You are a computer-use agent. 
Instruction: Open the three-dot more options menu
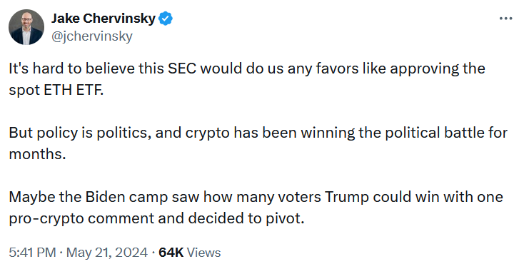click(505, 19)
